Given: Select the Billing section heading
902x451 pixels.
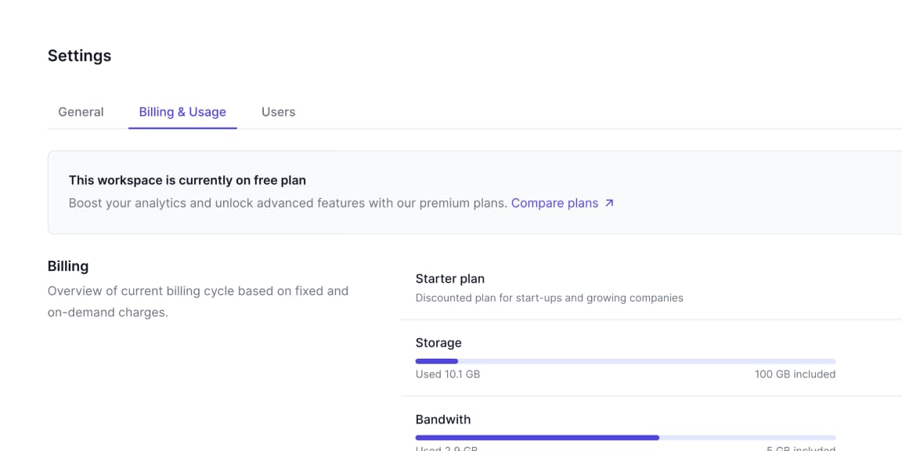Looking at the screenshot, I should click(x=68, y=266).
